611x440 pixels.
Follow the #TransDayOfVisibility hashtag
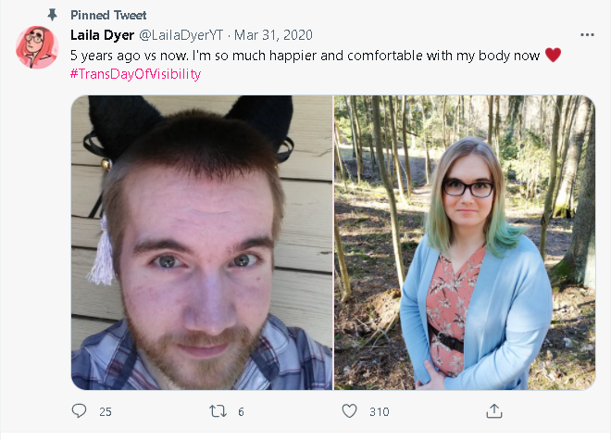click(x=135, y=74)
